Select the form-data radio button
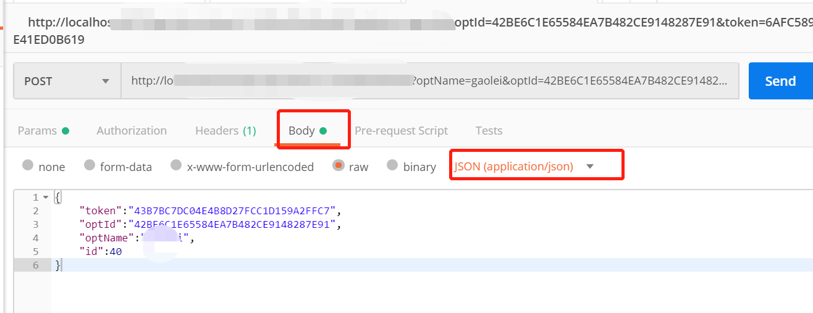 [90, 165]
